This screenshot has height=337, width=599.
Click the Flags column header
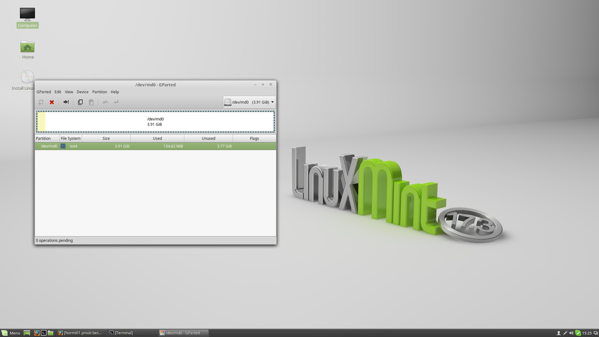click(x=254, y=139)
